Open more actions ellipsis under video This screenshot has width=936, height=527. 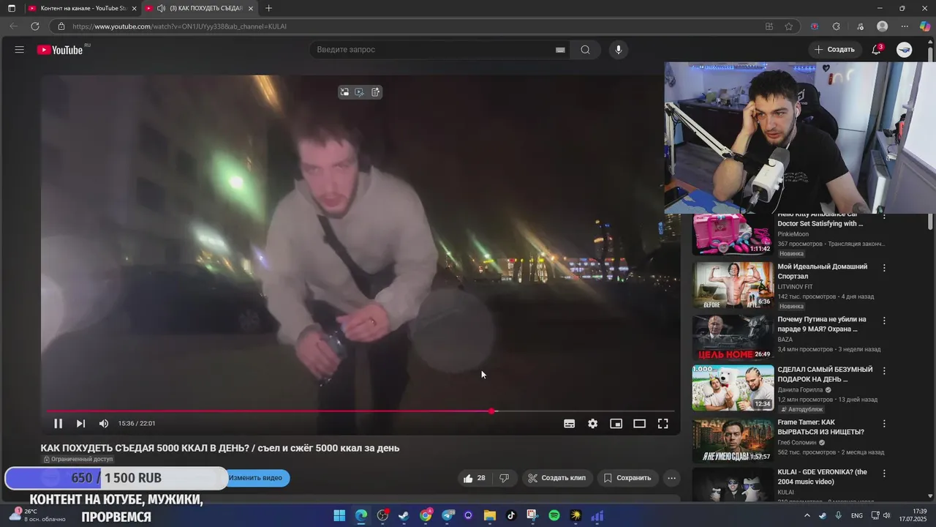click(x=671, y=478)
